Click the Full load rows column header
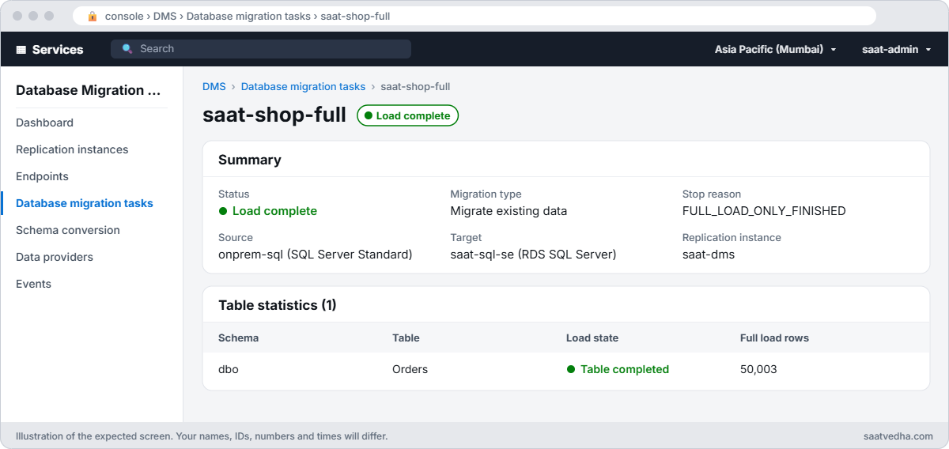This screenshot has height=449, width=949. pyautogui.click(x=774, y=338)
